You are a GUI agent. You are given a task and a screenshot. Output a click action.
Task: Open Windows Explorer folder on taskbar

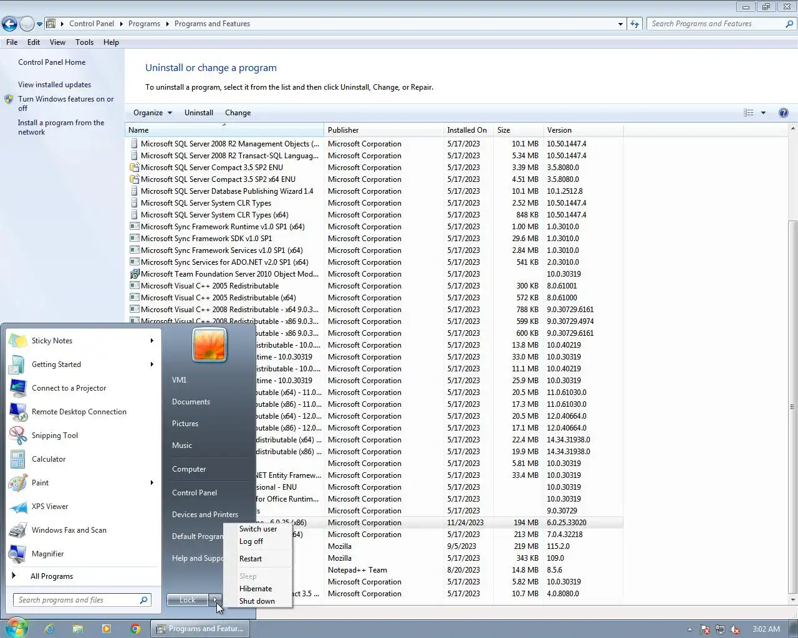(78, 629)
